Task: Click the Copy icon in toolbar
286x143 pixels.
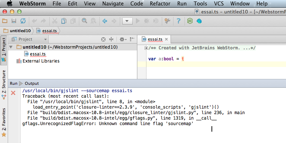Action: point(64,21)
